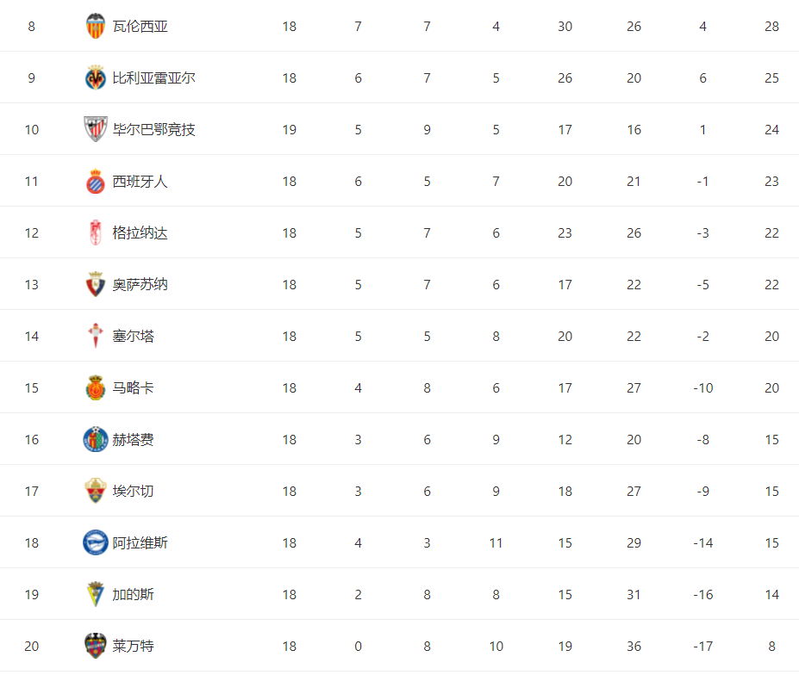799x675 pixels.
Task: Click the Alavés blue circular crest
Action: click(x=96, y=542)
